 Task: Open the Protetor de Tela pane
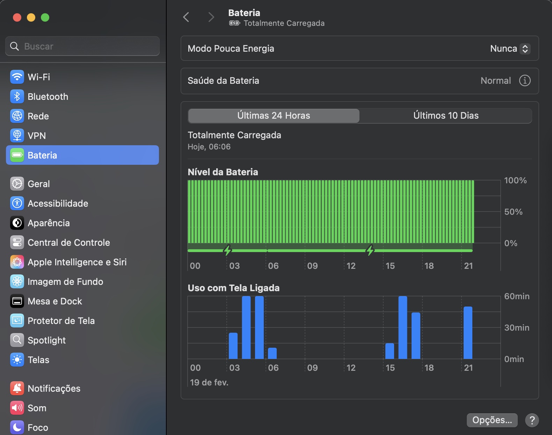pos(61,320)
